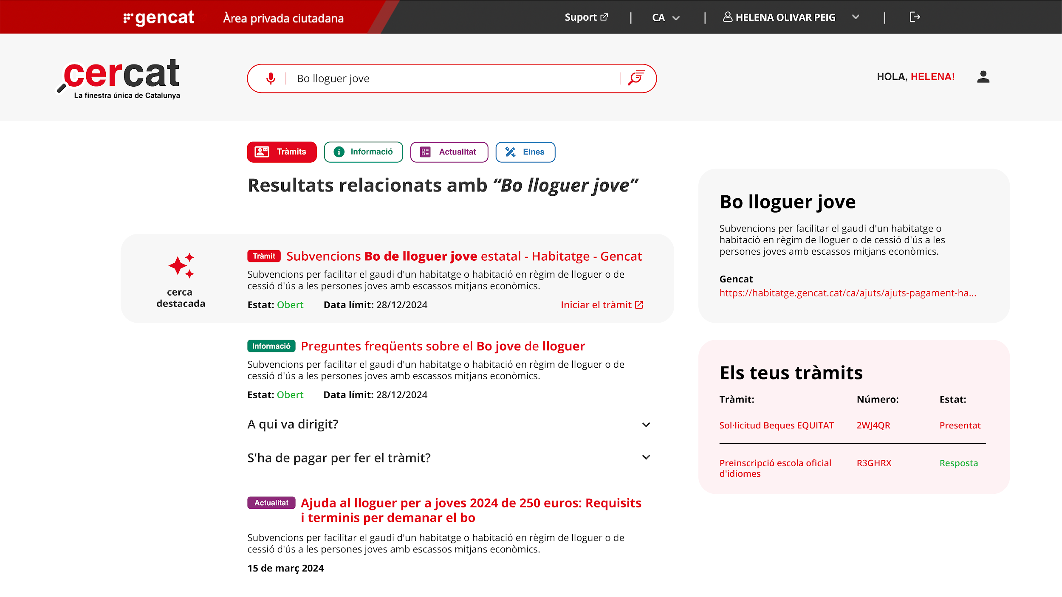Screen dimensions: 1062x597
Task: Open the CA language dropdown
Action: [x=666, y=17]
